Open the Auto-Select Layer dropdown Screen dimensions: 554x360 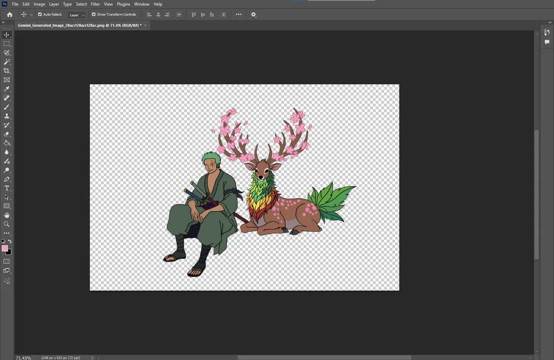(77, 15)
